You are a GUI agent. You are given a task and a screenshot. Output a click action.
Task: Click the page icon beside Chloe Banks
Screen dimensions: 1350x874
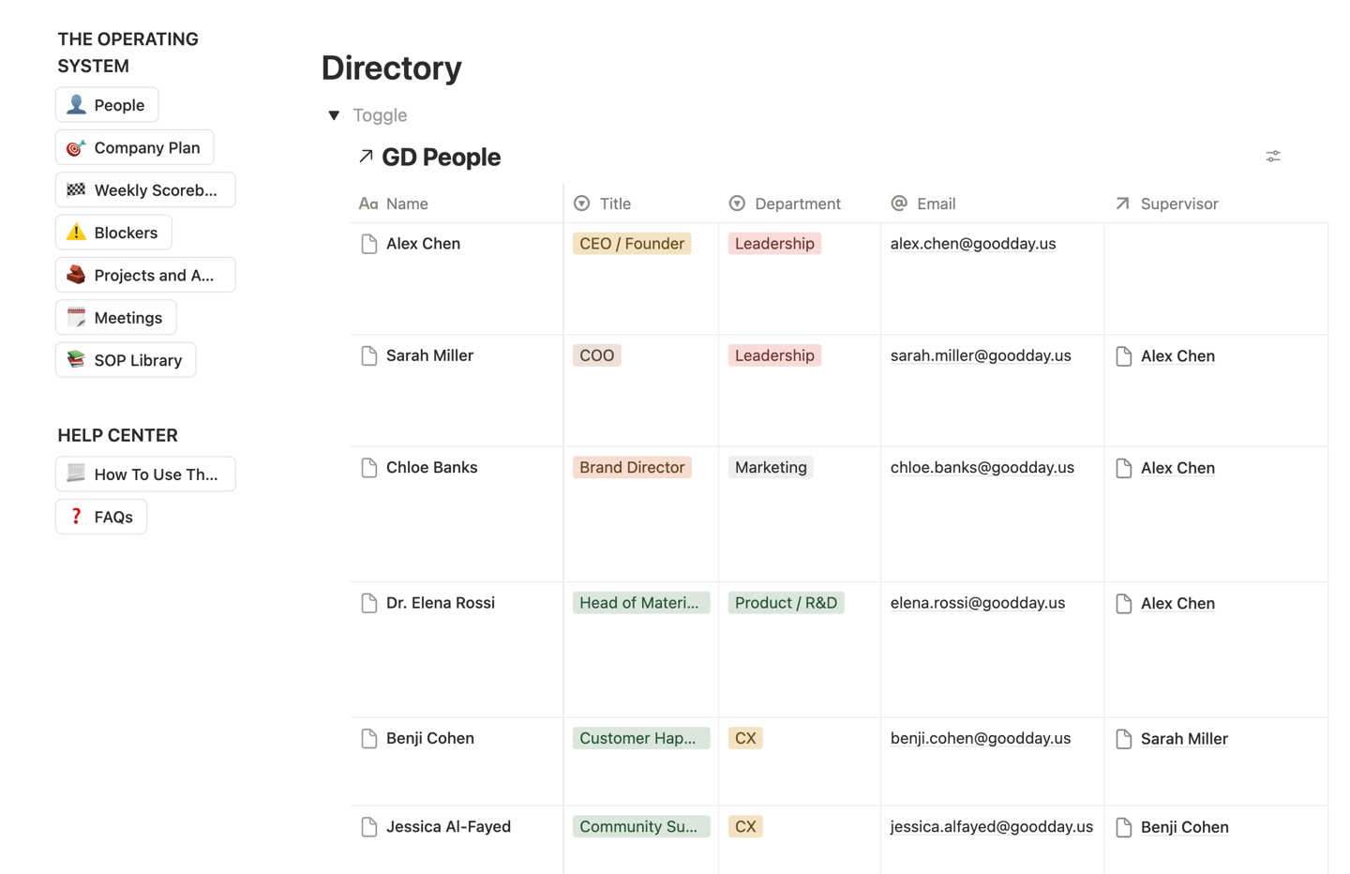tap(369, 468)
